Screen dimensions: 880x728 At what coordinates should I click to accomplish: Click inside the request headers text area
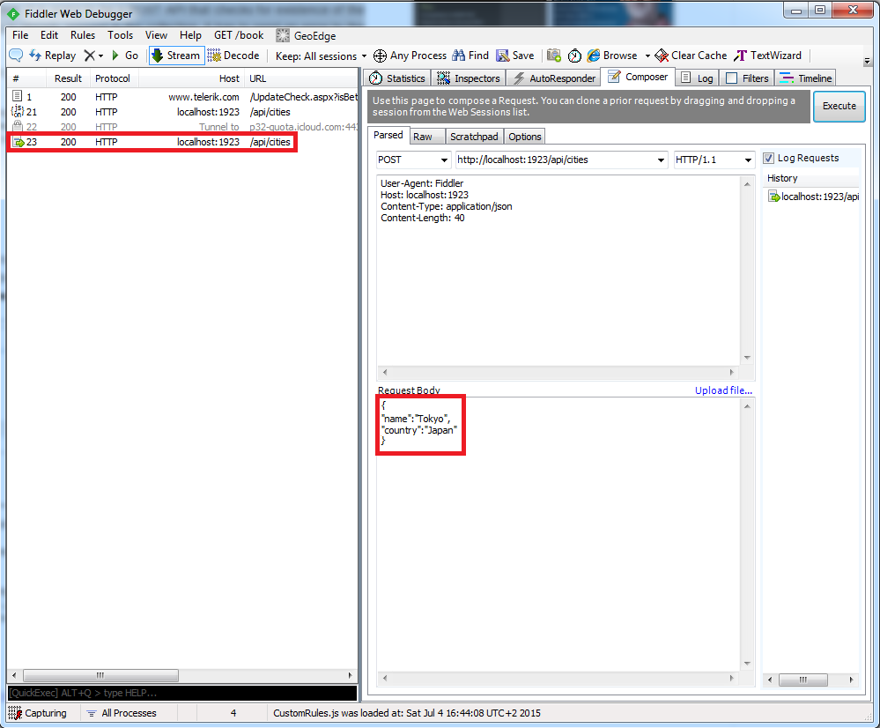pyautogui.click(x=559, y=270)
